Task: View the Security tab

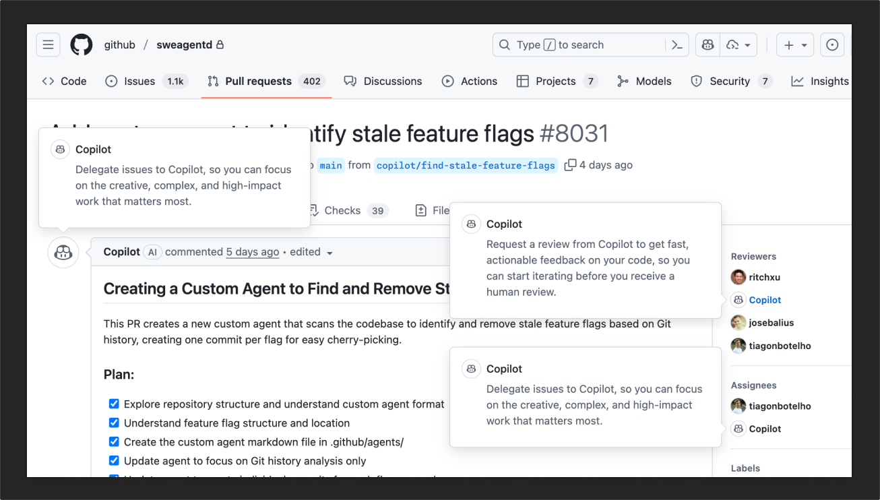Action: pyautogui.click(x=731, y=81)
